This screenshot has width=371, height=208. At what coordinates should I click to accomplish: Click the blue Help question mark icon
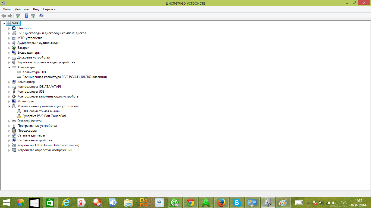point(27,16)
